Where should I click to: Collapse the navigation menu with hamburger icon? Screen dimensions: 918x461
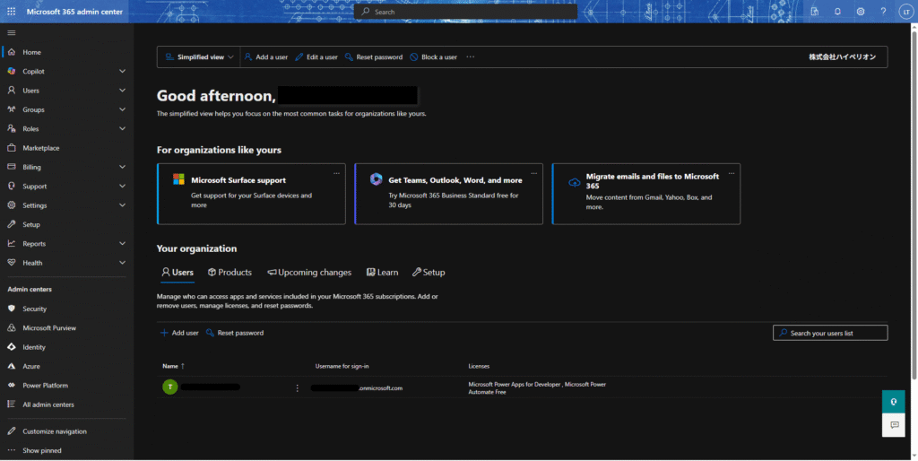(x=12, y=32)
